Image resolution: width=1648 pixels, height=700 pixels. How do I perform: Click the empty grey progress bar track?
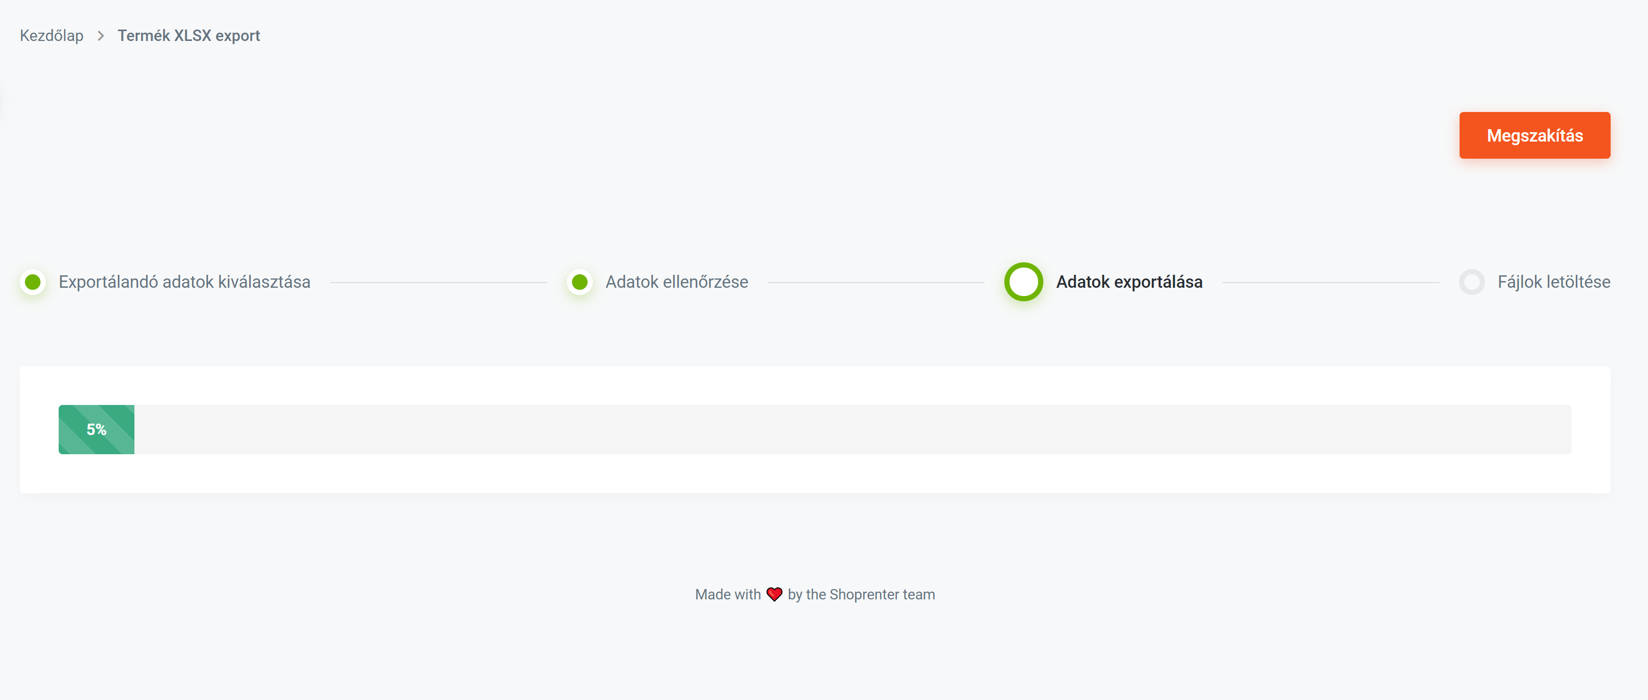(853, 429)
